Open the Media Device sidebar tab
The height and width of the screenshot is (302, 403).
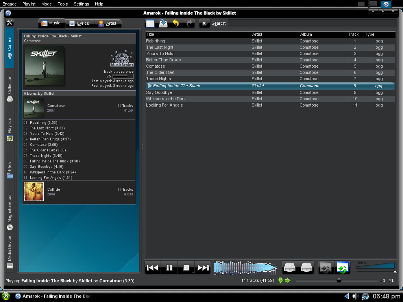pos(9,252)
